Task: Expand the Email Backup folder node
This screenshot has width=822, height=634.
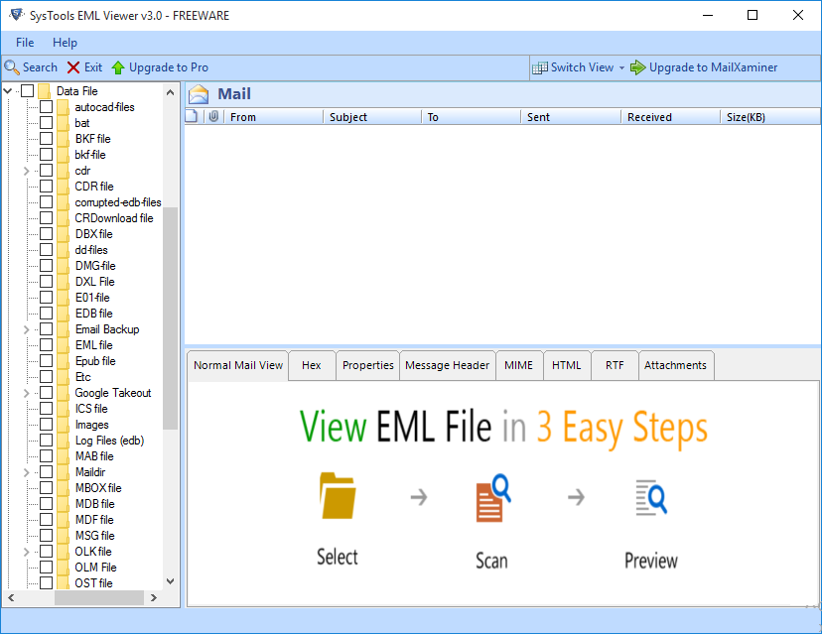Action: 26,329
